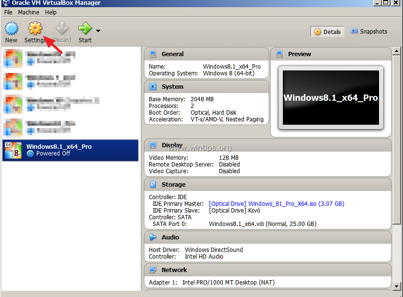Screen dimensions: 403x297
Task: Click the details pane vertical scrollbar thumb
Action: 396,140
